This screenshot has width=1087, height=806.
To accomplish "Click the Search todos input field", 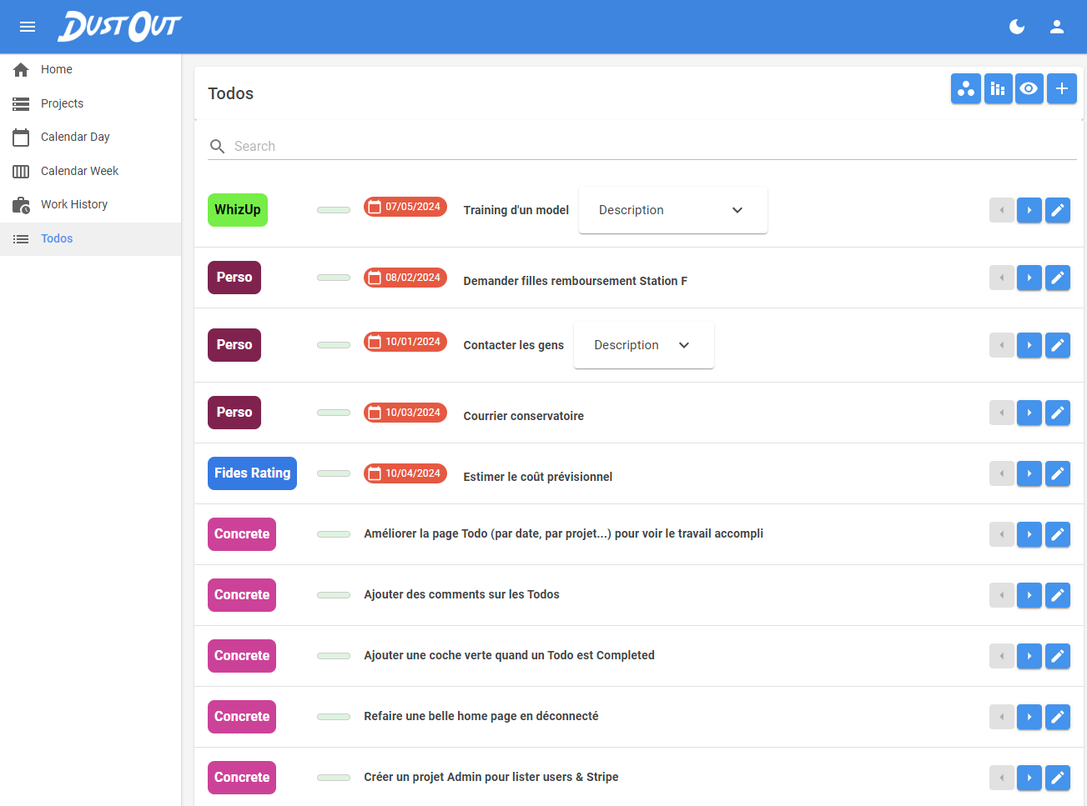I will tap(651, 146).
